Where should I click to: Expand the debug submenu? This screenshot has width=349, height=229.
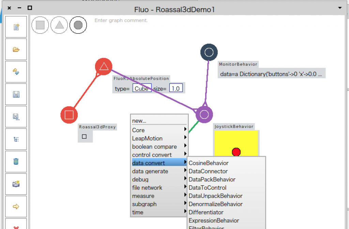click(159, 179)
